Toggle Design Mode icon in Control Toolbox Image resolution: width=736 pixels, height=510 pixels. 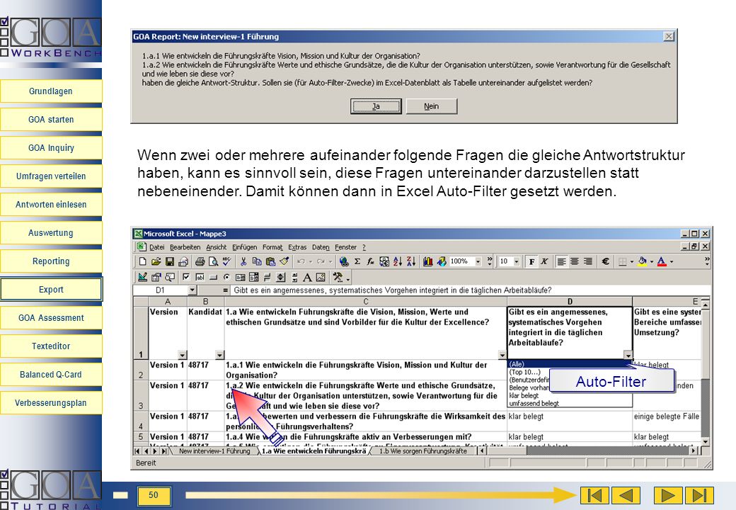[143, 277]
